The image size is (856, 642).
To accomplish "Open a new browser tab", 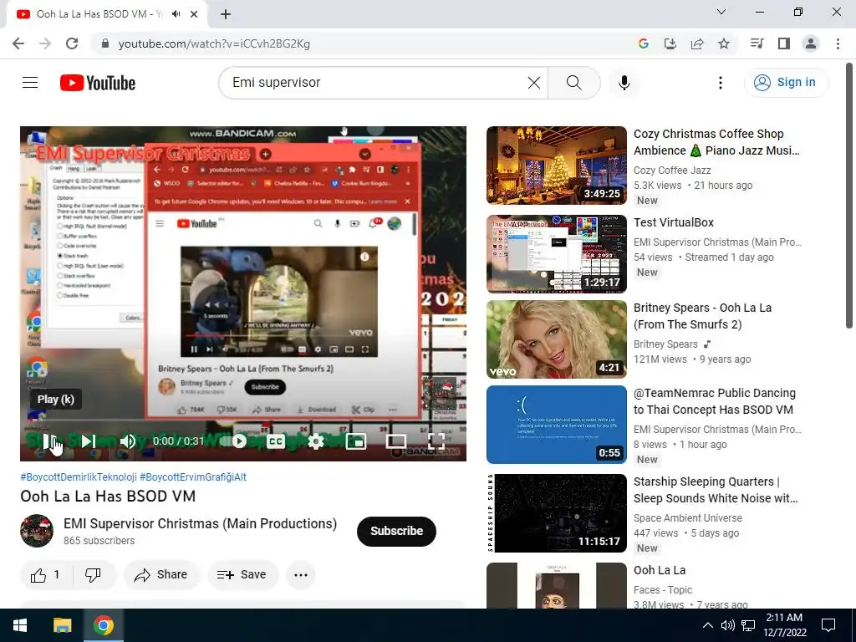I will (x=226, y=14).
